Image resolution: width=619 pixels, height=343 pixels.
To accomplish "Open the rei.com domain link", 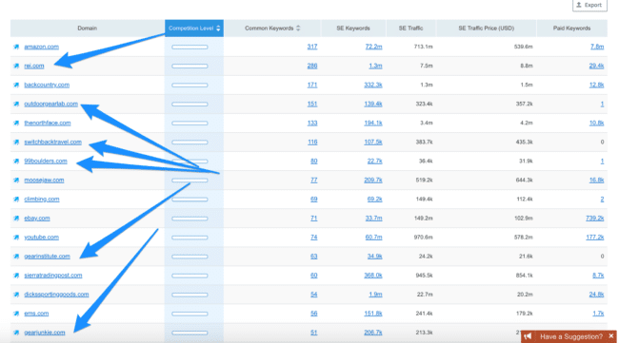I will pos(34,66).
